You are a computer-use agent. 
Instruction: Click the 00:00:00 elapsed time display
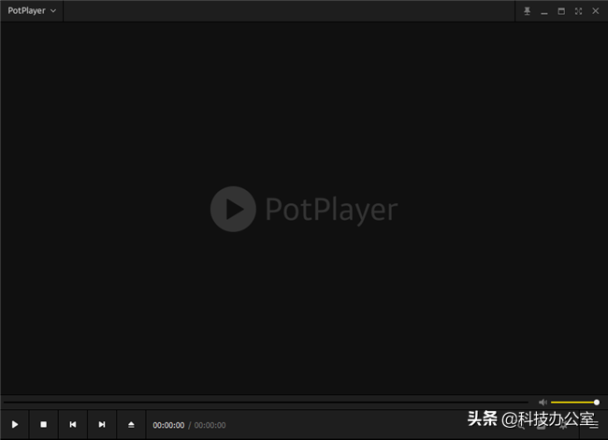(x=168, y=425)
